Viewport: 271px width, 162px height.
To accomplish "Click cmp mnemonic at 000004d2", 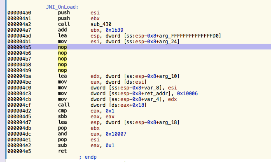I will [x=62, y=110].
